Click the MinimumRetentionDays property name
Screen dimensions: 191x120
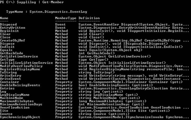pos(21,104)
